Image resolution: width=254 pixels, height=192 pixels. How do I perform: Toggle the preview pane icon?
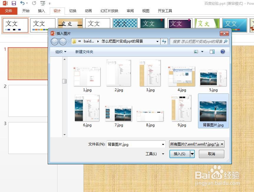[212, 52]
